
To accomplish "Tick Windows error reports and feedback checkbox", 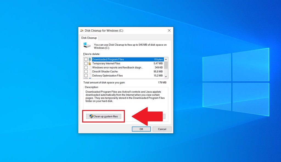I will tap(86, 68).
